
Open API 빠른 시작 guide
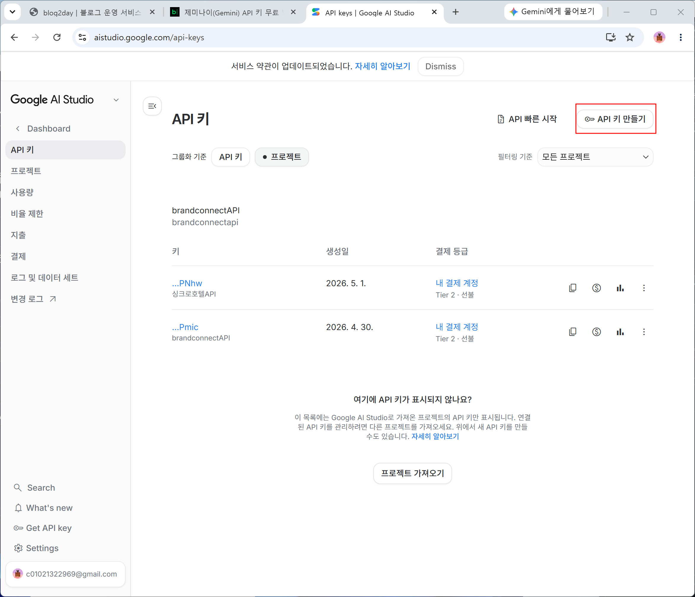[527, 119]
